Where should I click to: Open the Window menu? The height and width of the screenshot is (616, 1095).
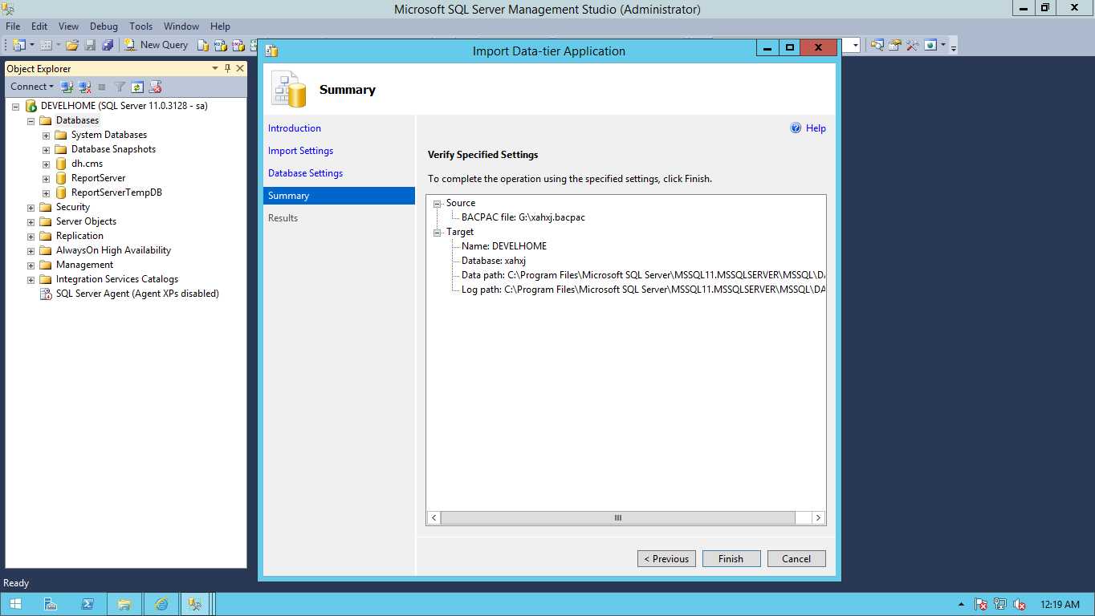click(x=181, y=26)
